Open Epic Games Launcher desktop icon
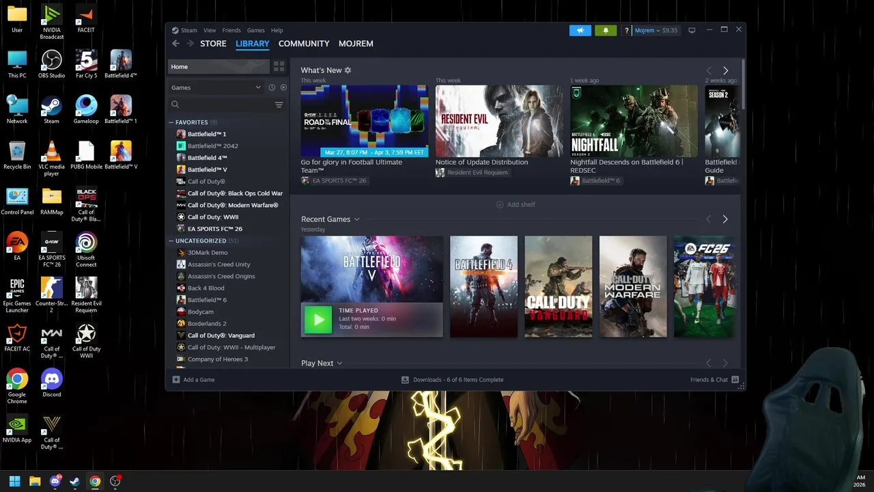The height and width of the screenshot is (492, 874). (x=17, y=295)
